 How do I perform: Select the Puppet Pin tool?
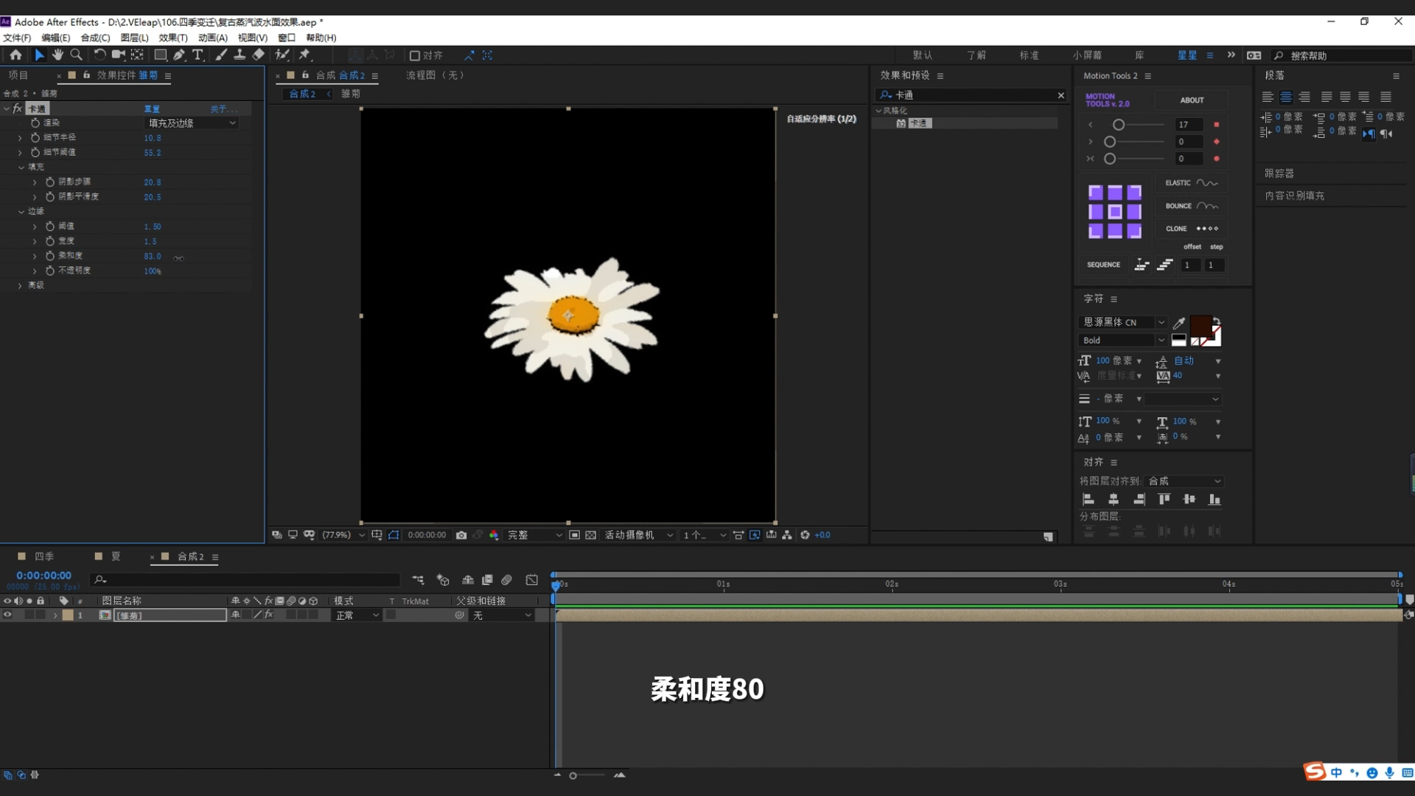tap(304, 55)
